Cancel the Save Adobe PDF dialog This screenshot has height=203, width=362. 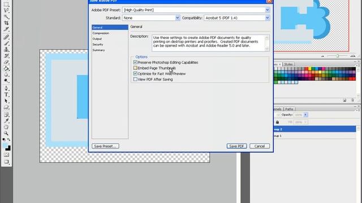coord(260,146)
